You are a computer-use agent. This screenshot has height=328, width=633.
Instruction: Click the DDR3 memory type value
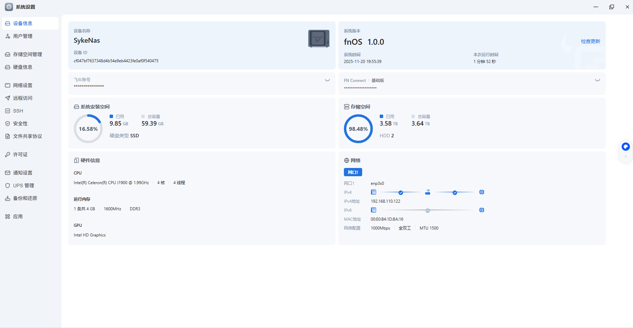(x=135, y=209)
